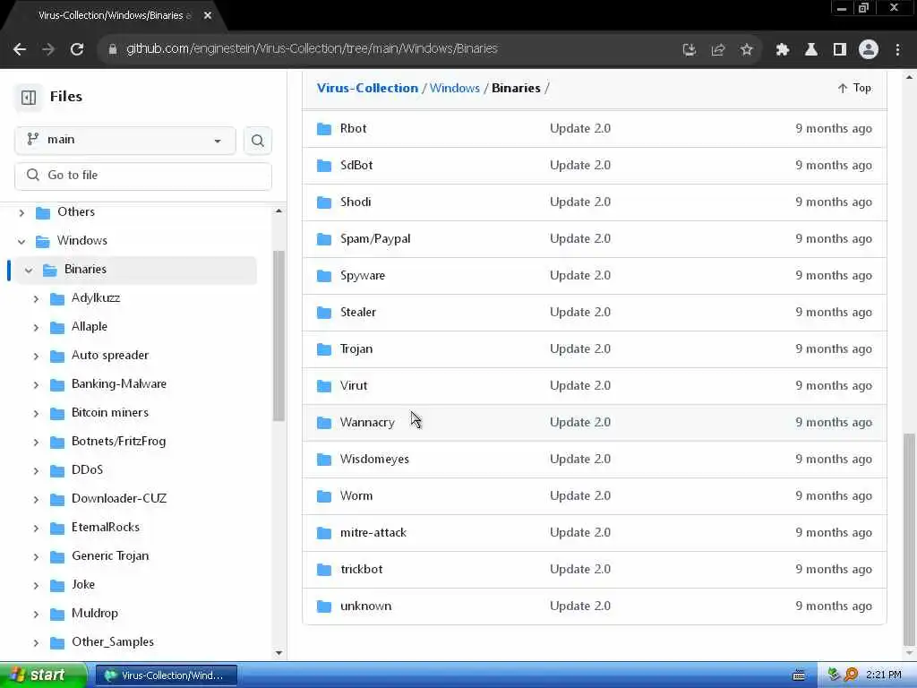Select Muldrop in the file tree

pos(95,613)
